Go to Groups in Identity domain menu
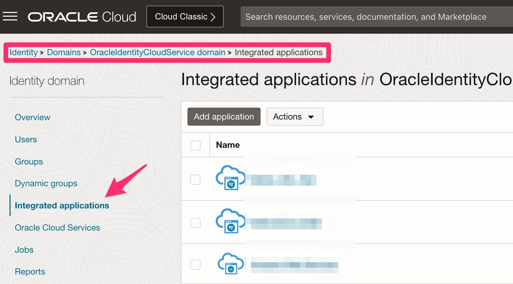 coord(29,162)
